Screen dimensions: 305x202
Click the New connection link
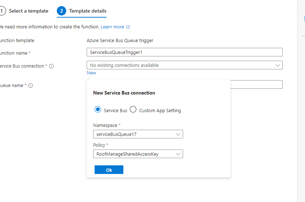tap(91, 73)
